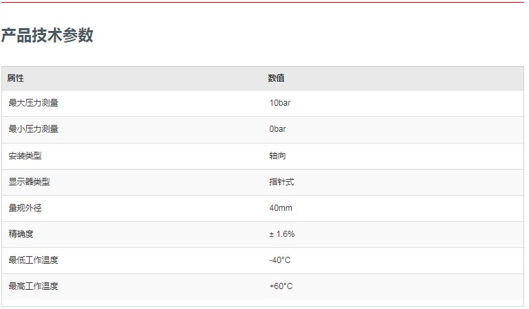Click the 安装类型 row label
Screen dimensions: 529x309
(25, 155)
